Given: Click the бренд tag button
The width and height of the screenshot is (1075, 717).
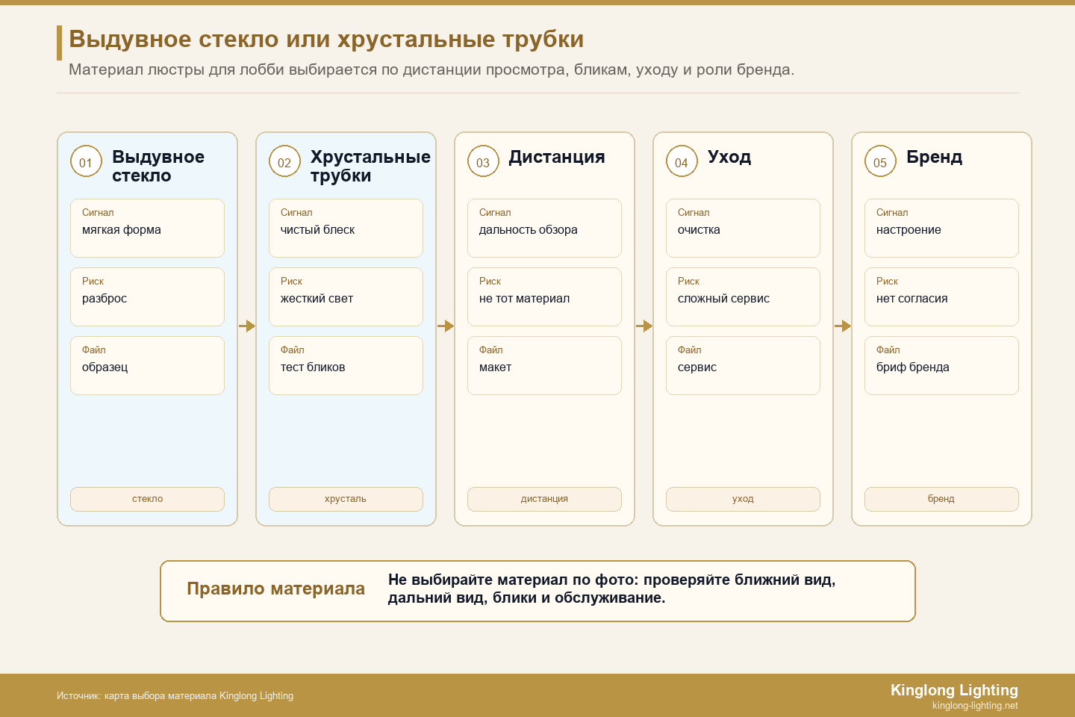Looking at the screenshot, I should (941, 499).
